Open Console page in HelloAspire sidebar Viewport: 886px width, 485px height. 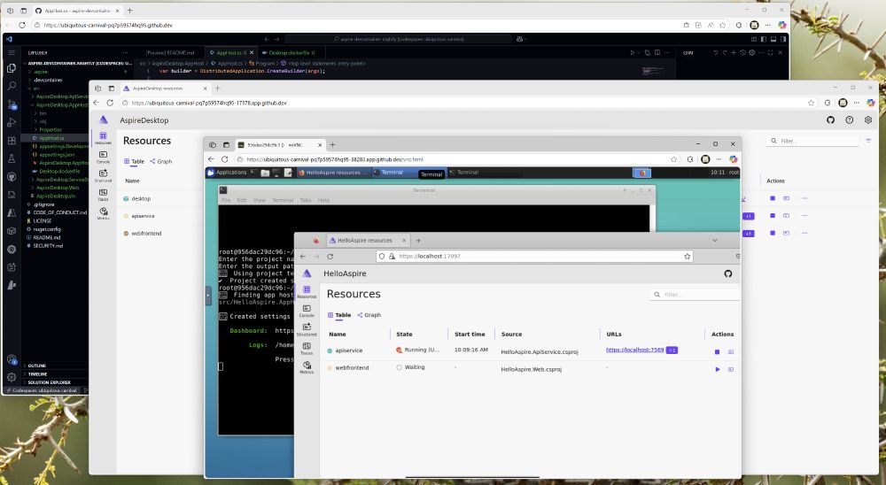tap(307, 311)
